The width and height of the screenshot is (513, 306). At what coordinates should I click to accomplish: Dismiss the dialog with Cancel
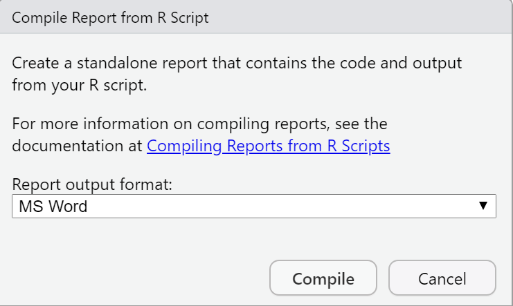coord(442,278)
